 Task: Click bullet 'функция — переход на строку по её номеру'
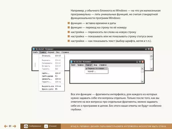(99, 28)
